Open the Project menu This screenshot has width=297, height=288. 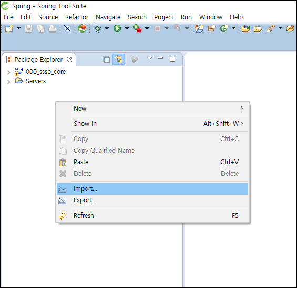click(163, 17)
